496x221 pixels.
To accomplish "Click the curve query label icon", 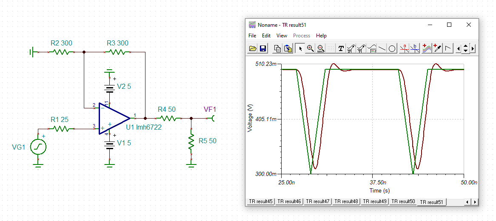I will coord(361,48).
